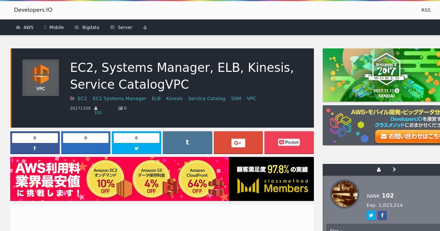Select the AWS menu item
Screen dimensions: 440x231
pyautogui.click(x=25, y=27)
